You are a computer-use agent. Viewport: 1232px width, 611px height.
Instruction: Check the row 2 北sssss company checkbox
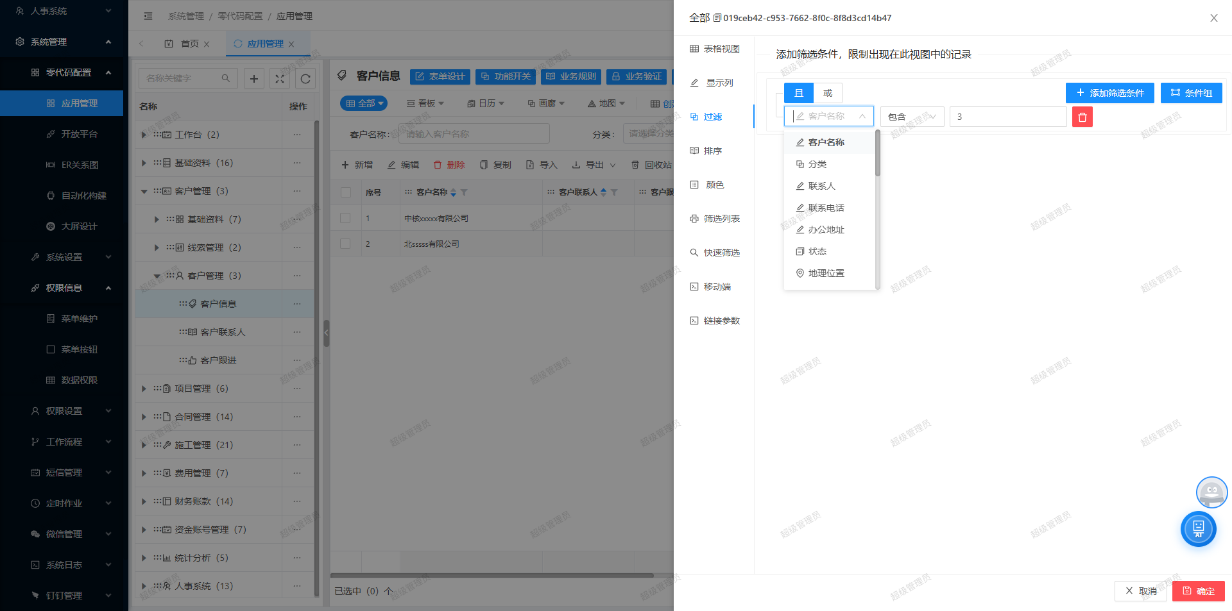click(x=345, y=244)
